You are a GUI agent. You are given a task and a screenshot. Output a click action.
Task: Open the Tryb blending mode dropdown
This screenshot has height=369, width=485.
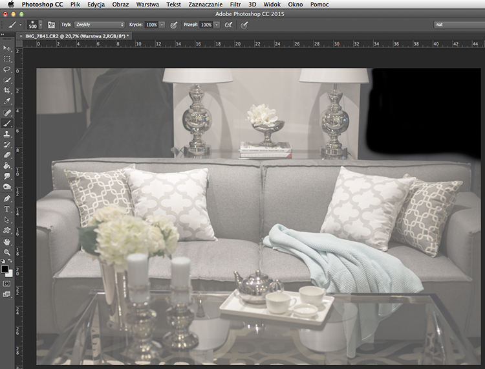100,25
